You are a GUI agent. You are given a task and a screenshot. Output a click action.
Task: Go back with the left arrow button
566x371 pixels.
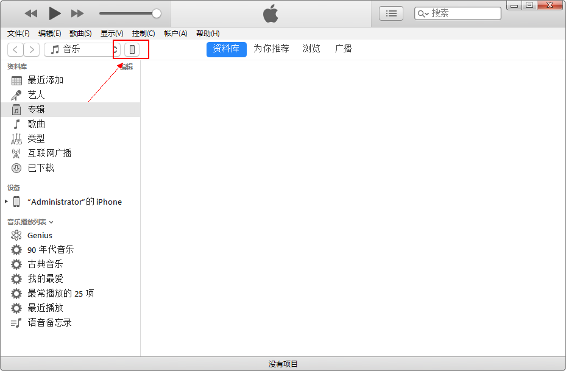(x=15, y=49)
